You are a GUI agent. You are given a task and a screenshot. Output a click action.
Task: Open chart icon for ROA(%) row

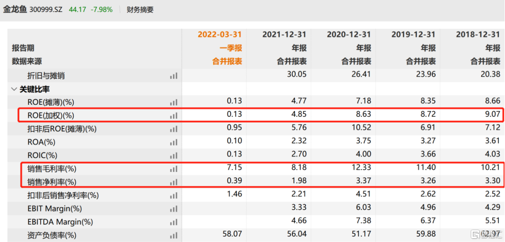pyautogui.click(x=174, y=143)
